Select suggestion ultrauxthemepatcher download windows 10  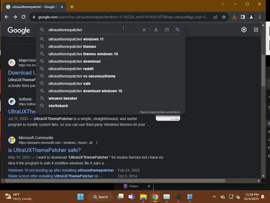click(110, 91)
